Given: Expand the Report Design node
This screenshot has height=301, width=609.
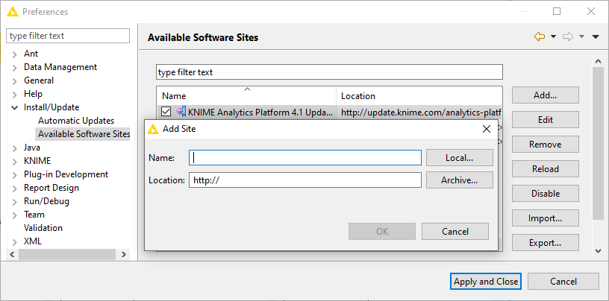Looking at the screenshot, I should (x=14, y=188).
